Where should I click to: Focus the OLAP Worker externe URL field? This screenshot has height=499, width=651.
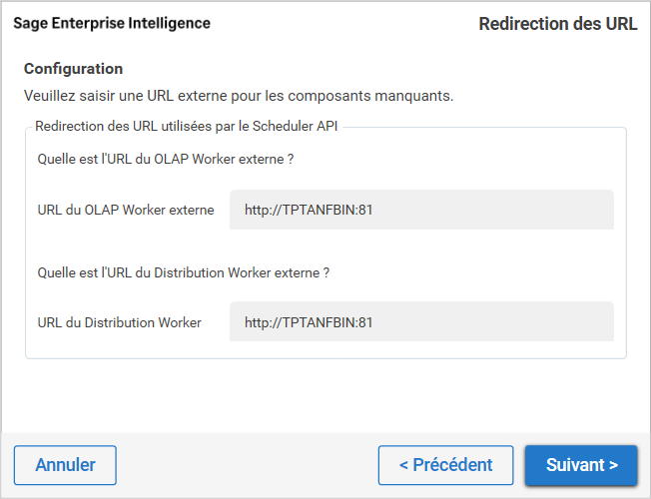tap(420, 211)
